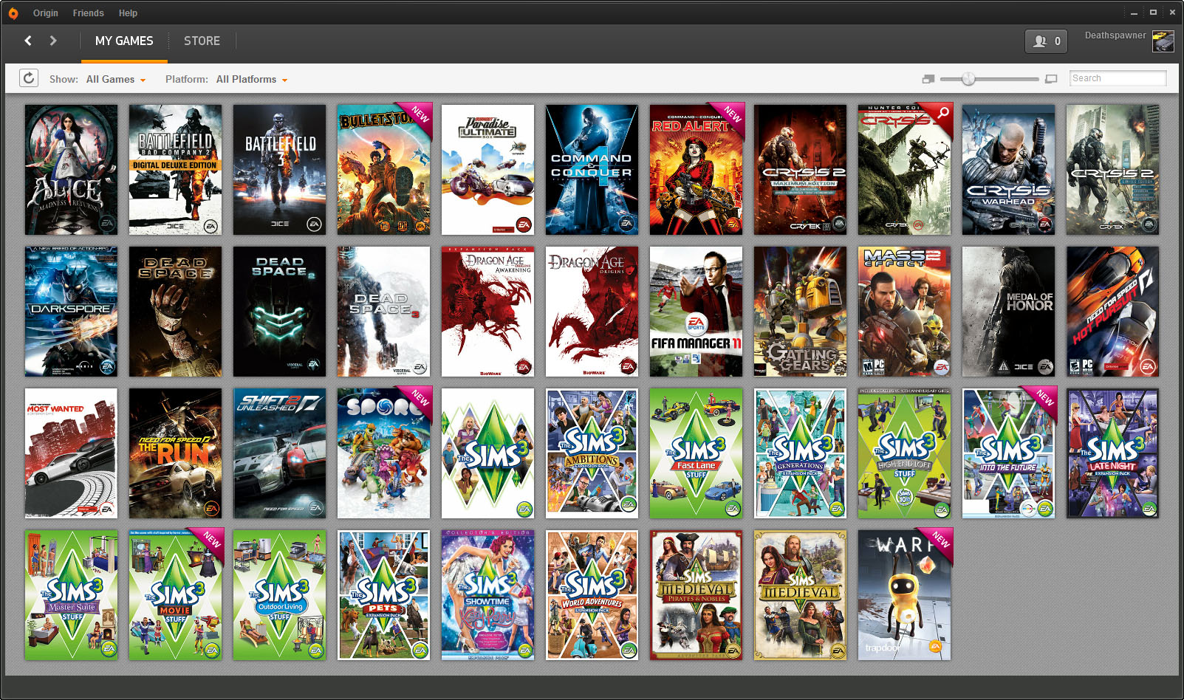Select Need for Speed The Run cover

click(175, 453)
